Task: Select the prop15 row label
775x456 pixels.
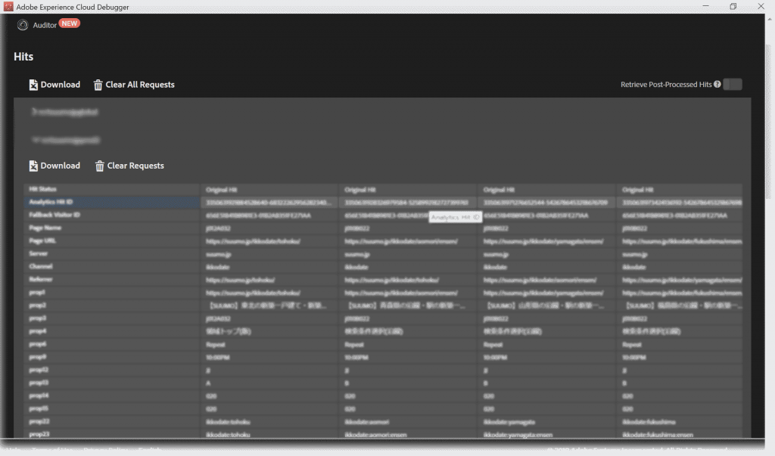Action: coord(39,408)
